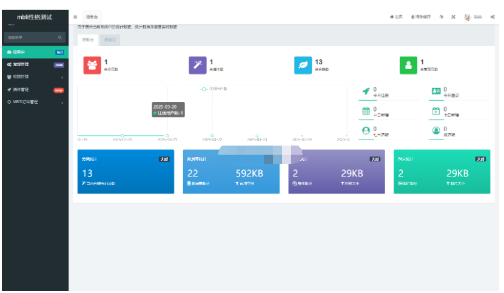
Task: Open the user avatar dropdown in top bar
Action: pos(472,16)
